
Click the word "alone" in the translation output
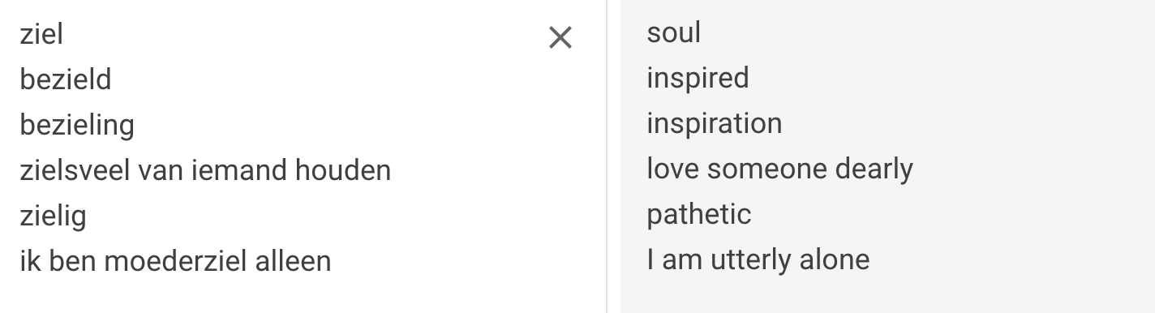coord(835,259)
